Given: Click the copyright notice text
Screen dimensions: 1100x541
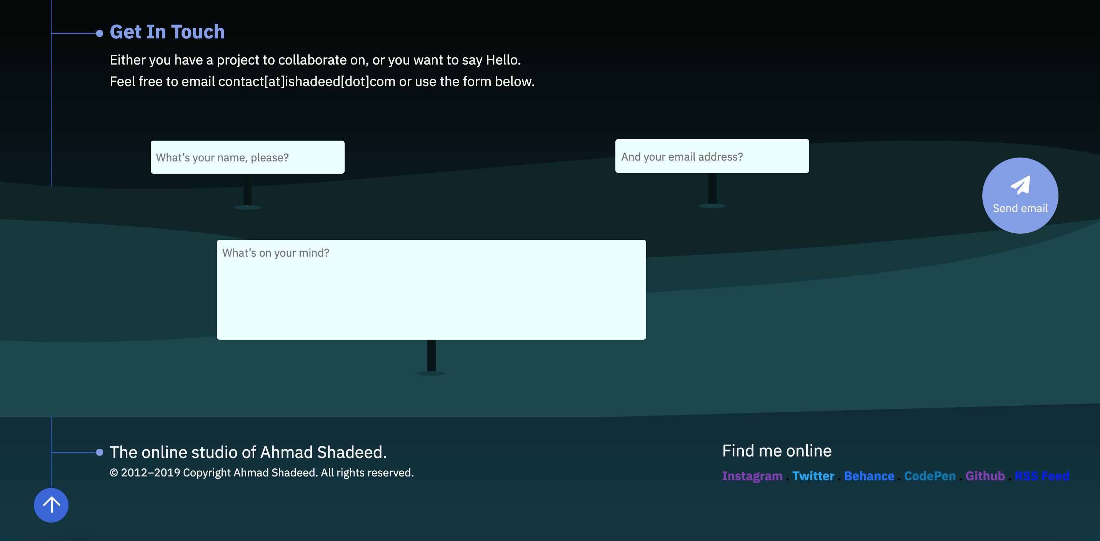Looking at the screenshot, I should 261,473.
